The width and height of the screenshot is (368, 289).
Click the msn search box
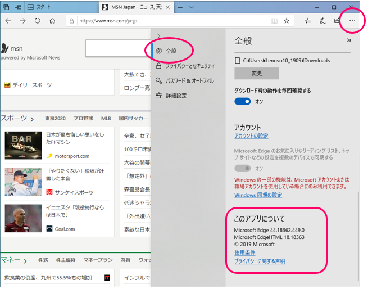click(x=119, y=48)
